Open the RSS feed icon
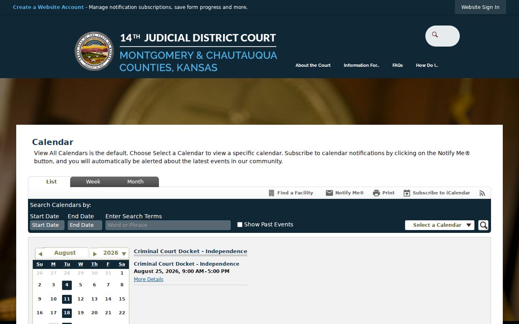The width and height of the screenshot is (519, 324). point(482,193)
